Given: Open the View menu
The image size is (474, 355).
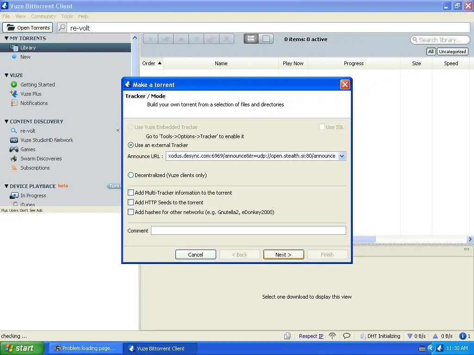Looking at the screenshot, I should pos(20,16).
